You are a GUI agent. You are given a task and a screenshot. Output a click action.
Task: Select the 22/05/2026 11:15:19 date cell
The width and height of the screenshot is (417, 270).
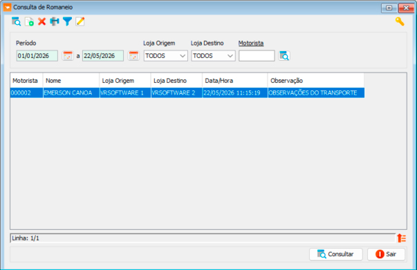click(x=235, y=93)
